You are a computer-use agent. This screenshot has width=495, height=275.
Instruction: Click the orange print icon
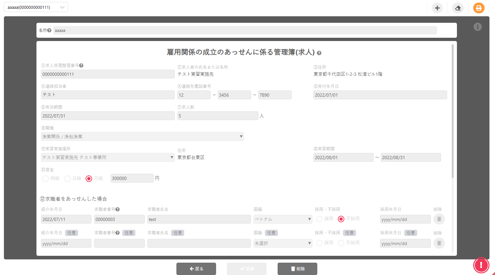pos(478,8)
